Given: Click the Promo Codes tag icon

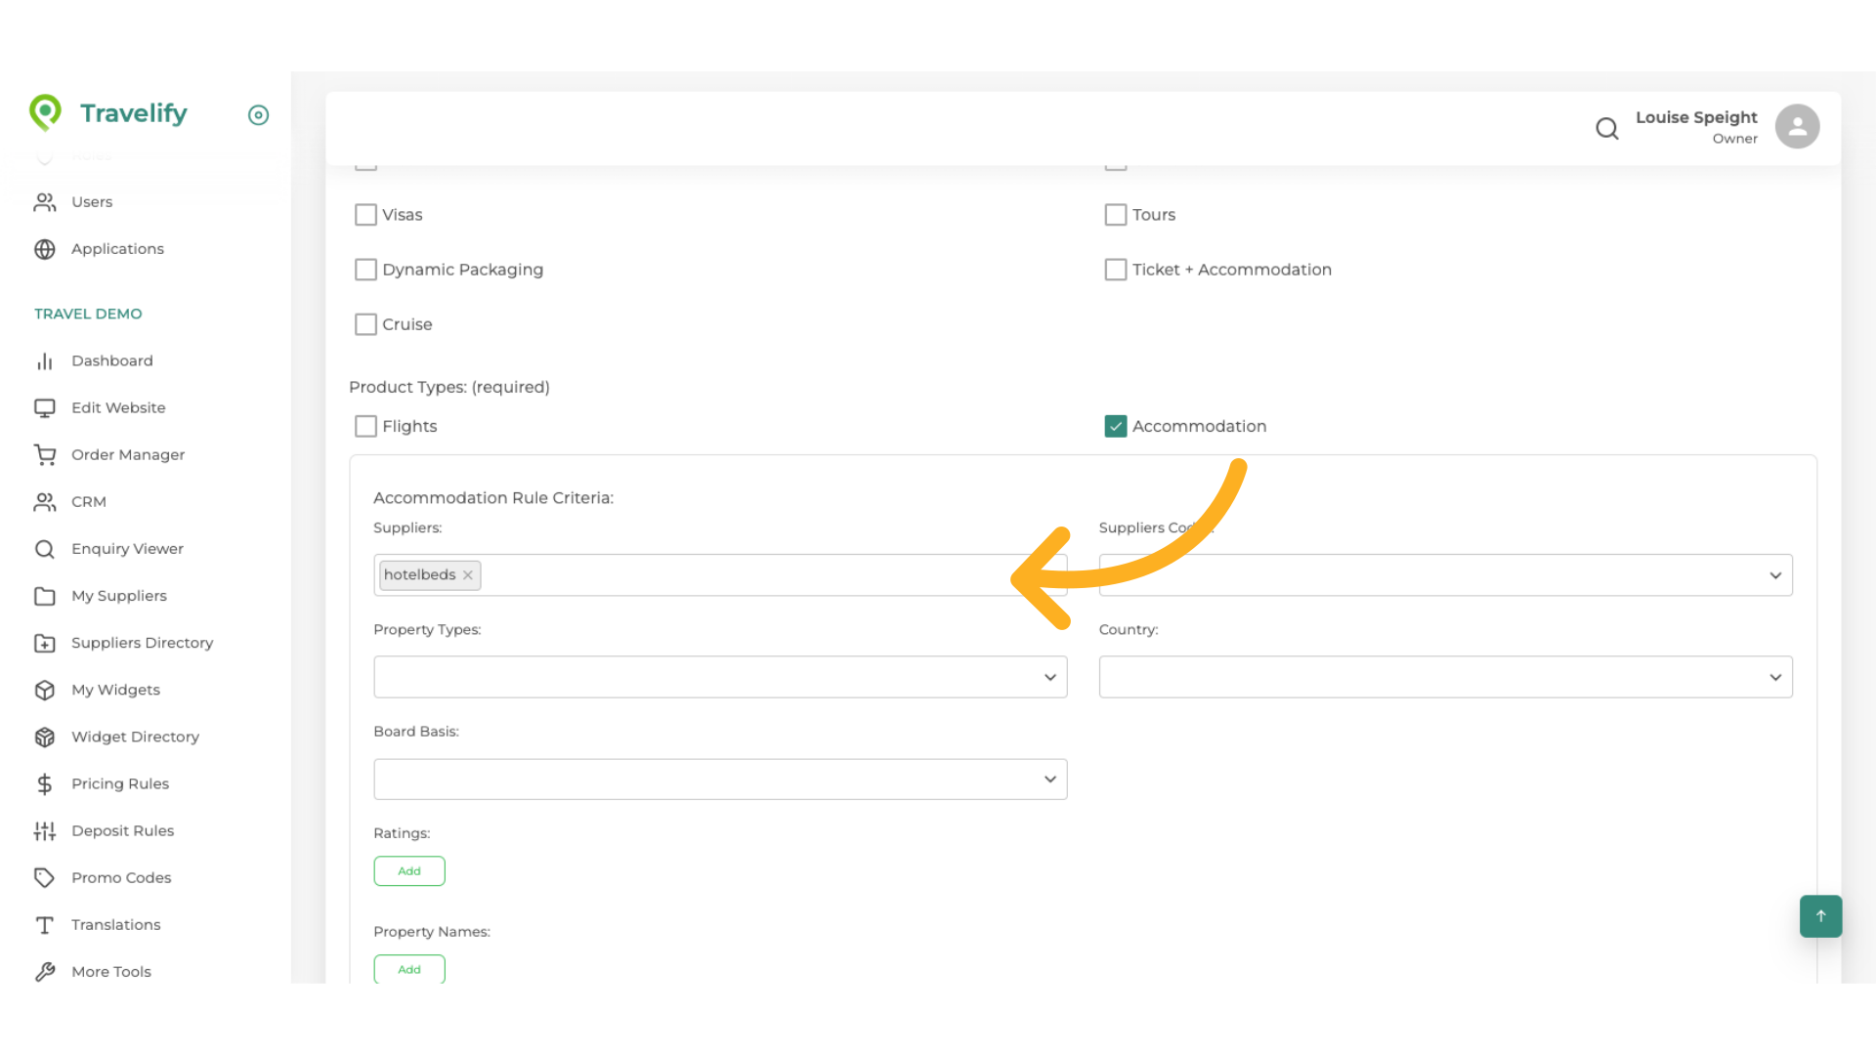Looking at the screenshot, I should tap(45, 877).
